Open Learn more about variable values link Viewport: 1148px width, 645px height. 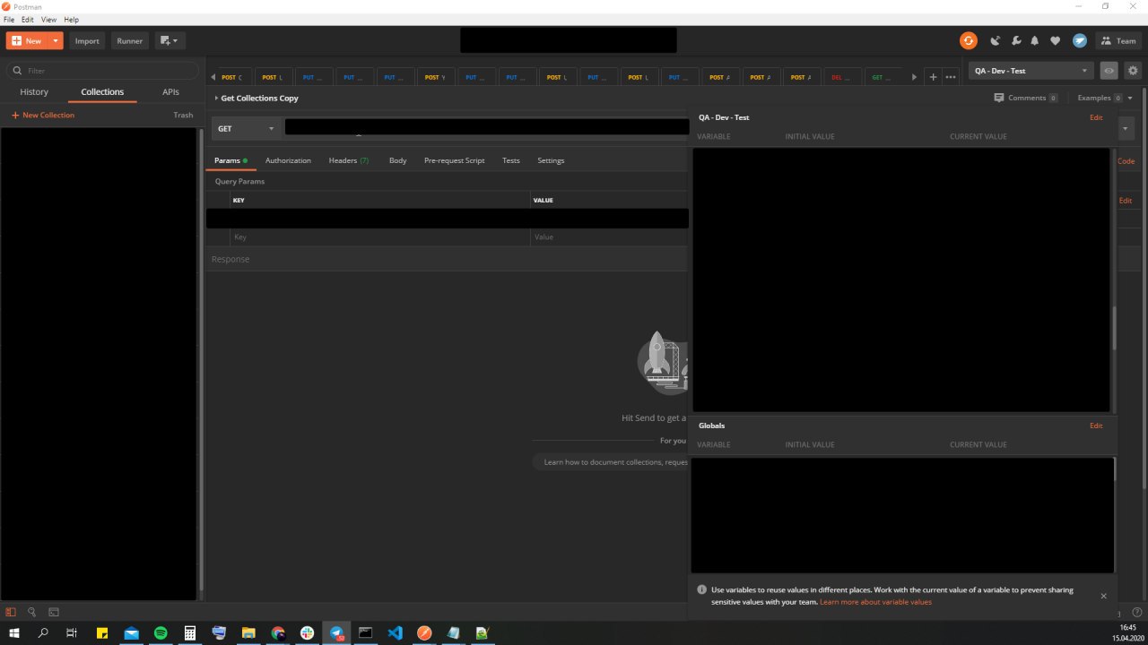coord(875,602)
